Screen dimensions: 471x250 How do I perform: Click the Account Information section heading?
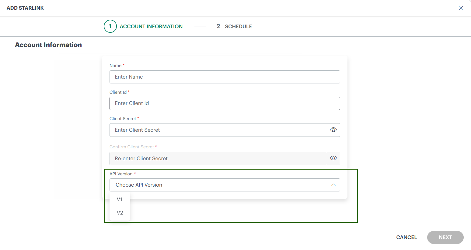click(x=48, y=45)
